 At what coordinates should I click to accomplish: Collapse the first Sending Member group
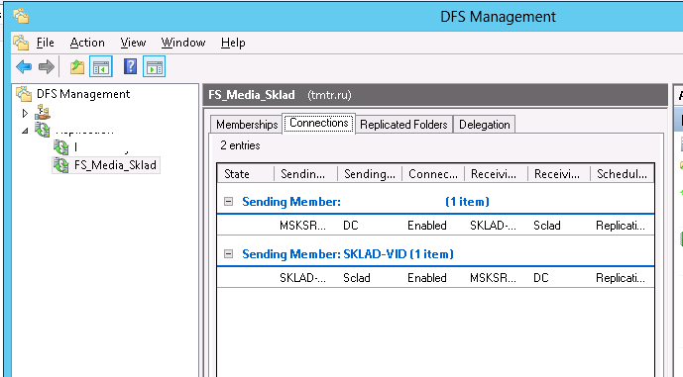pyautogui.click(x=228, y=201)
